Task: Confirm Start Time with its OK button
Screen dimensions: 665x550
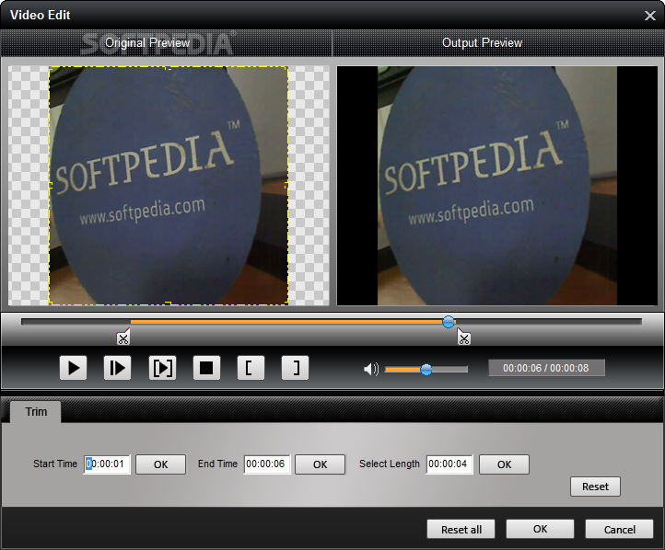Action: (161, 464)
